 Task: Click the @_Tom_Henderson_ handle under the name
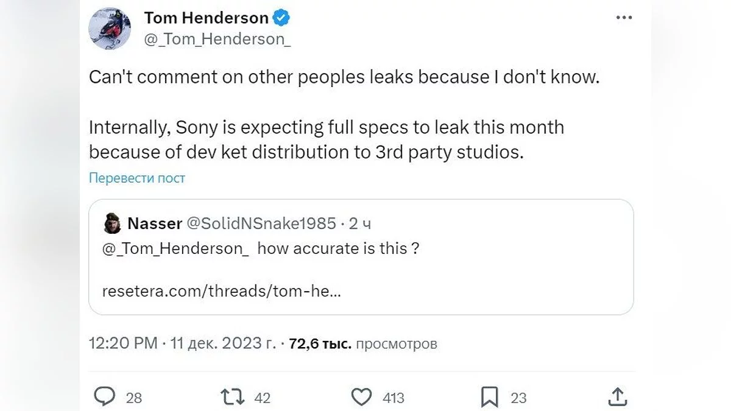217,40
